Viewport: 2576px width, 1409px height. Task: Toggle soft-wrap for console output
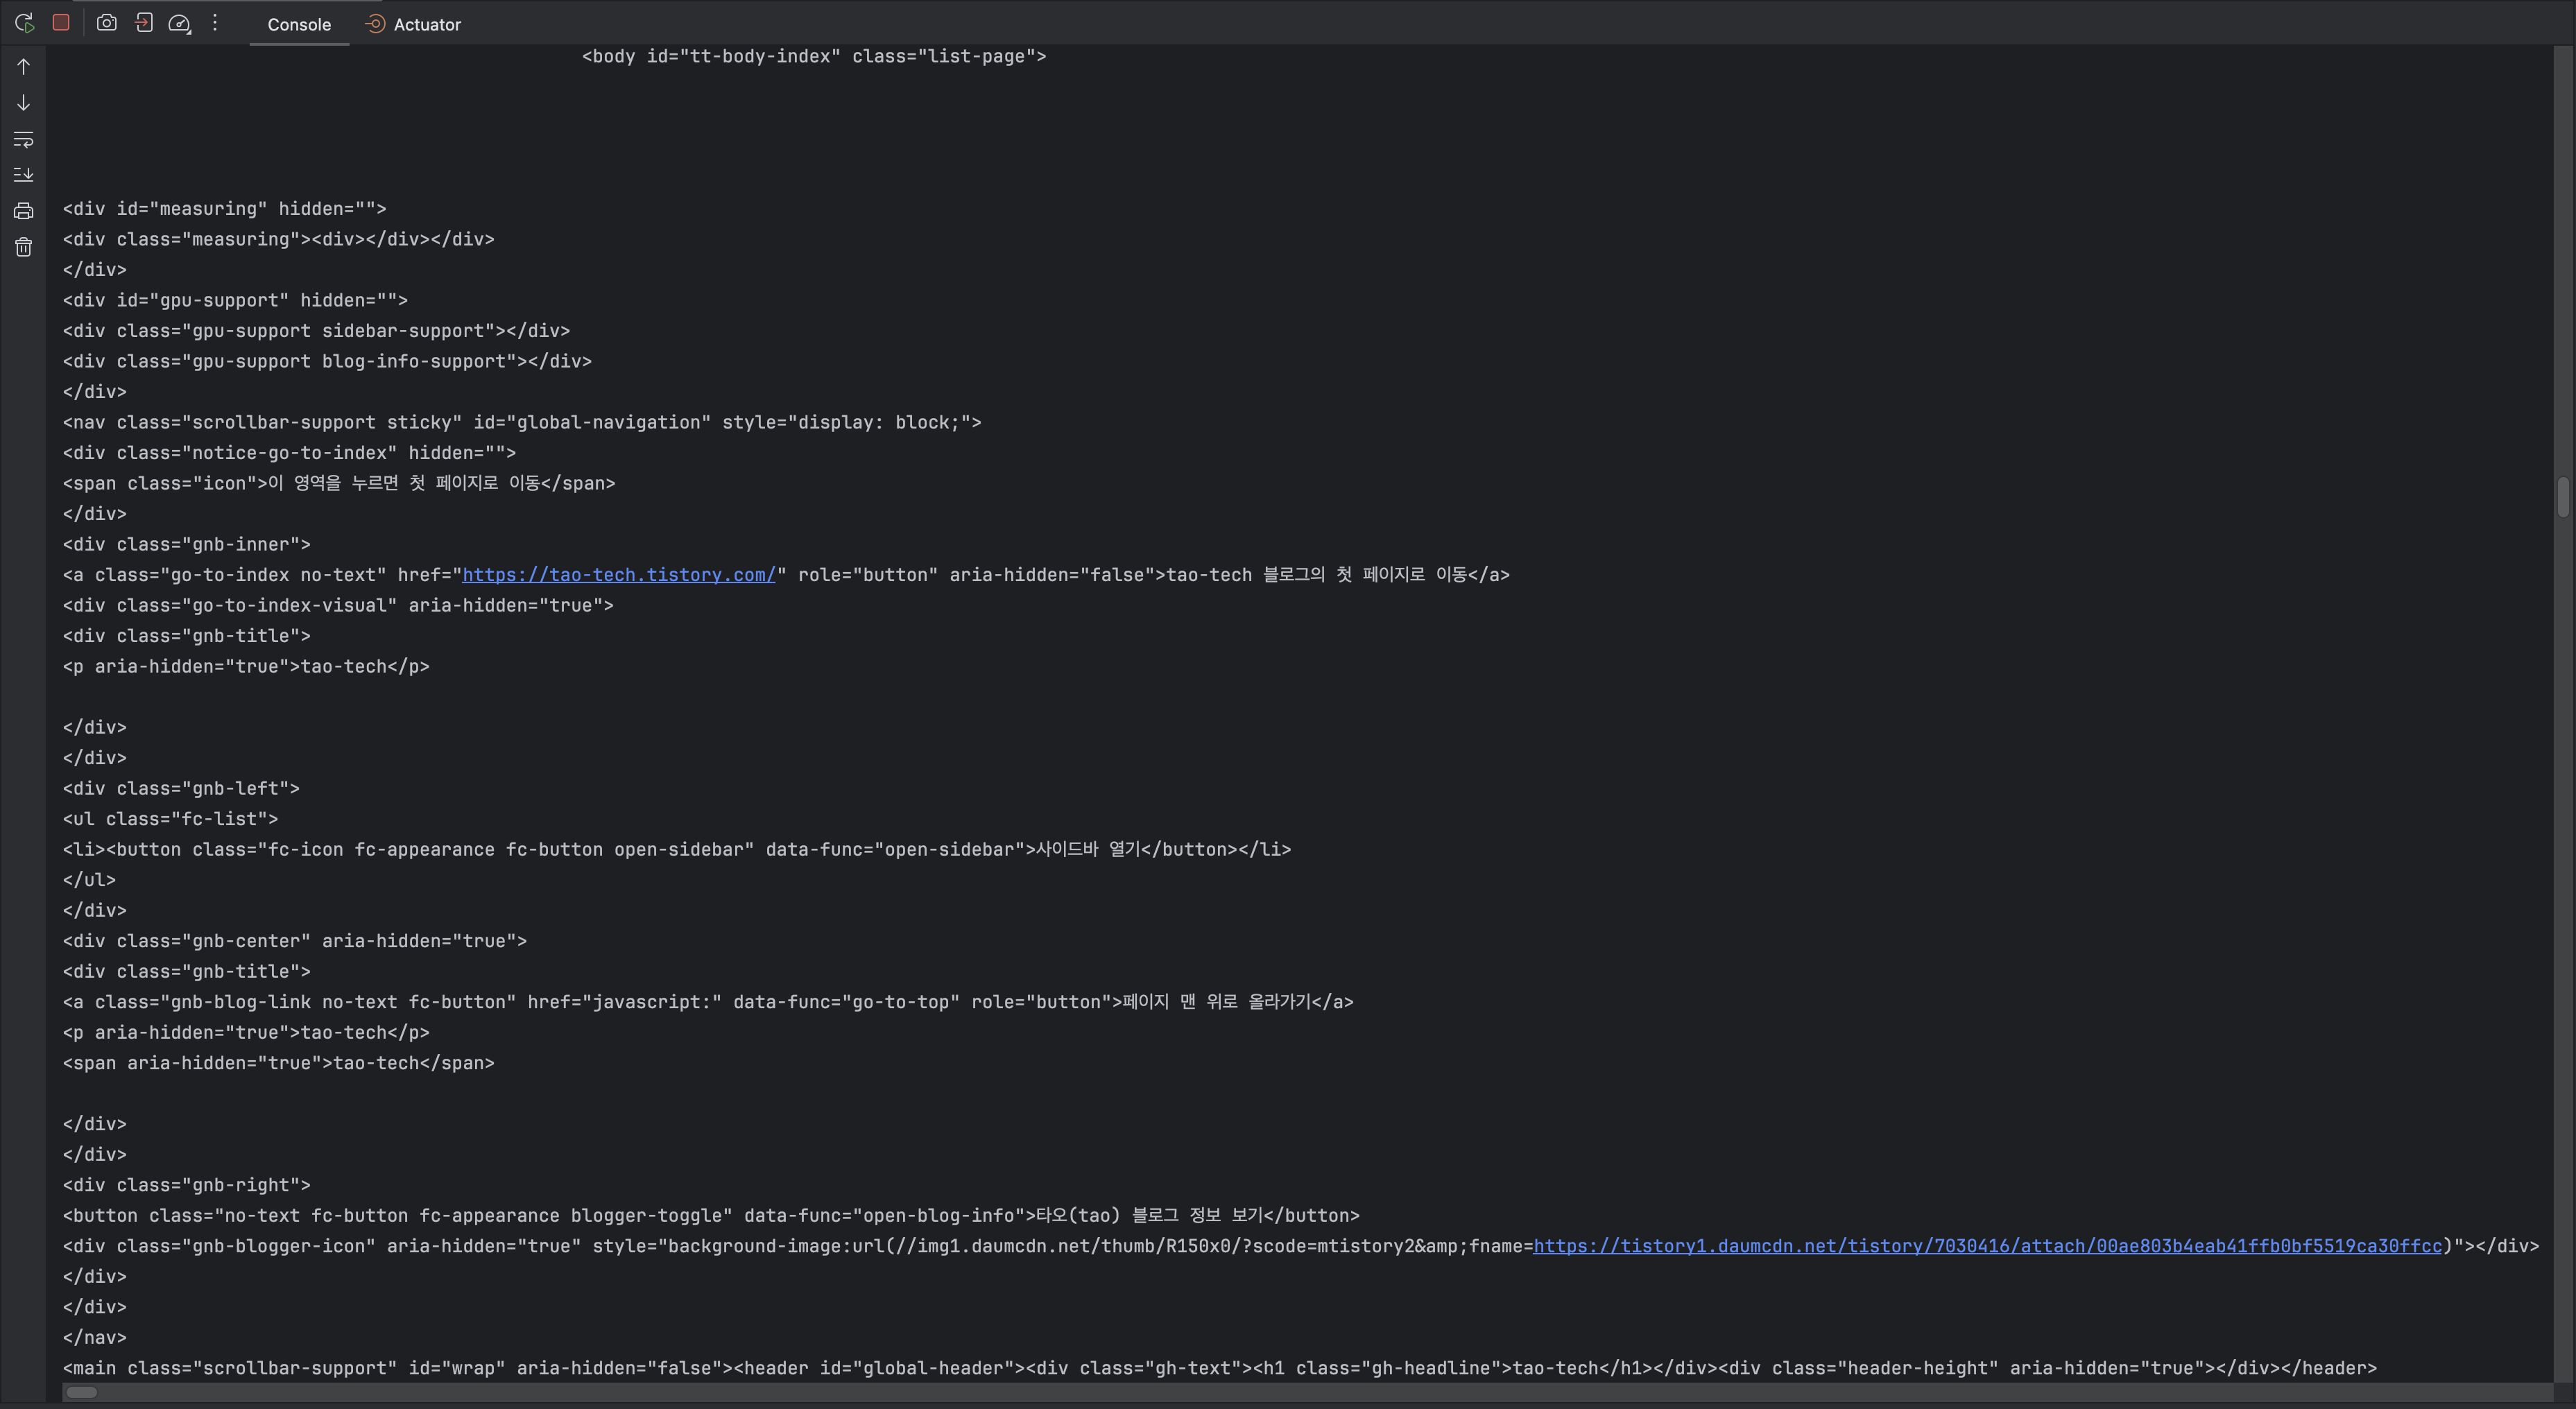coord(24,139)
